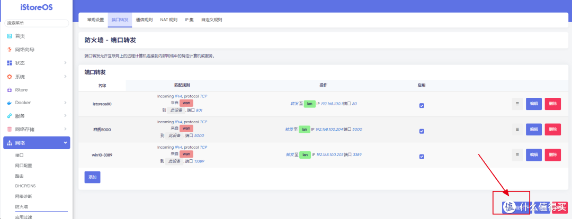Toggle the win10-3389 rule enable checkbox
Screen dimensions: 572x219
pyautogui.click(x=422, y=157)
